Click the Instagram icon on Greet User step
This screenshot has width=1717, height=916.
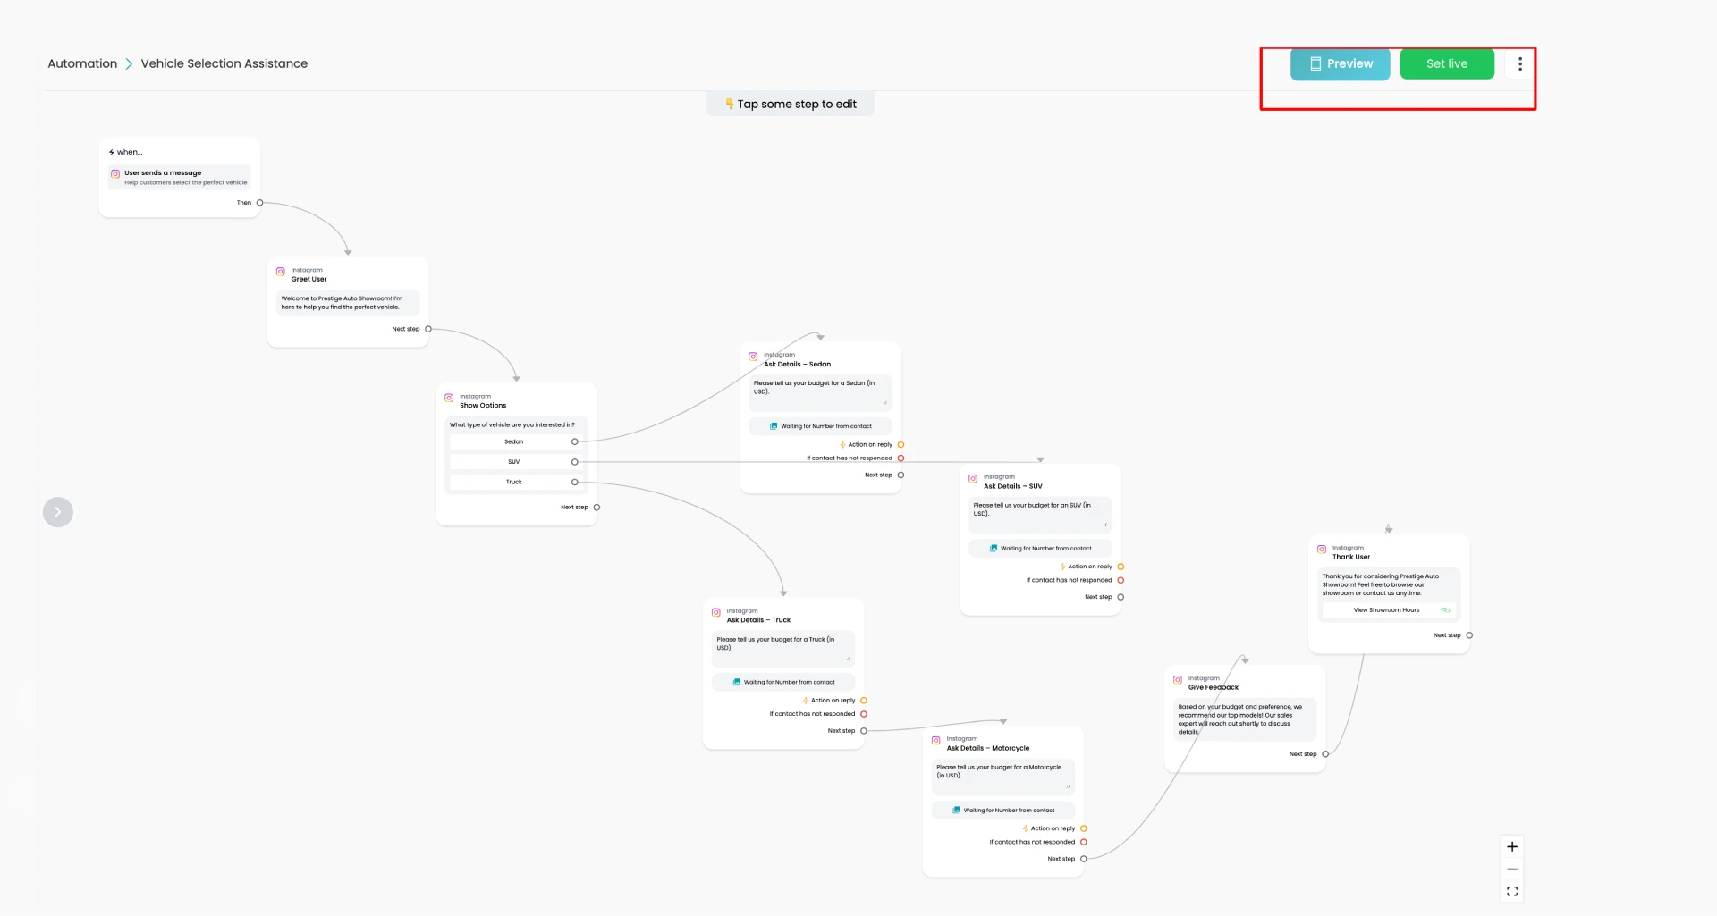281,272
